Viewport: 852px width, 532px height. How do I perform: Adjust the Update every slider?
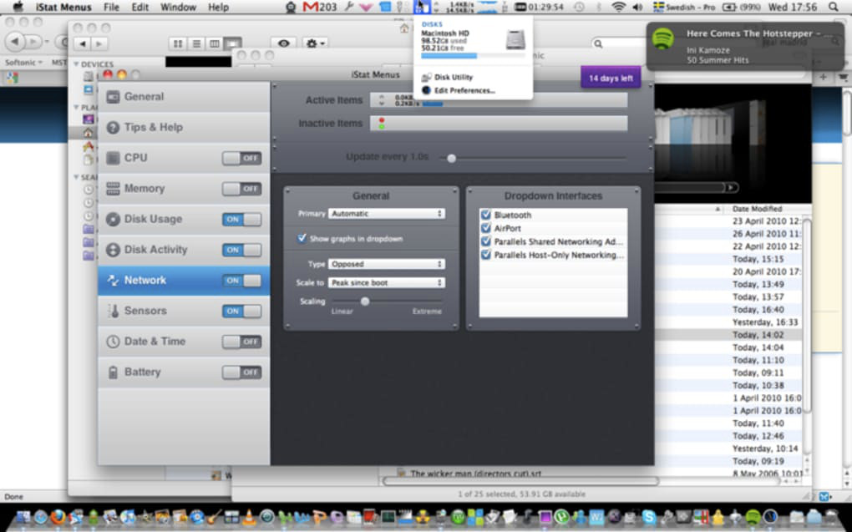pos(451,158)
